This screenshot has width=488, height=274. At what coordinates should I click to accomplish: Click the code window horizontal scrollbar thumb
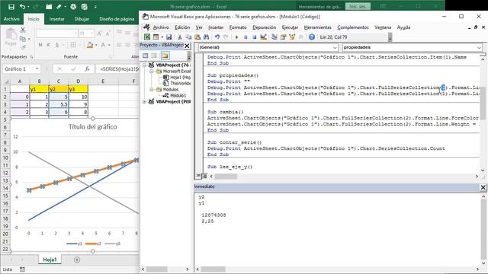click(x=226, y=177)
